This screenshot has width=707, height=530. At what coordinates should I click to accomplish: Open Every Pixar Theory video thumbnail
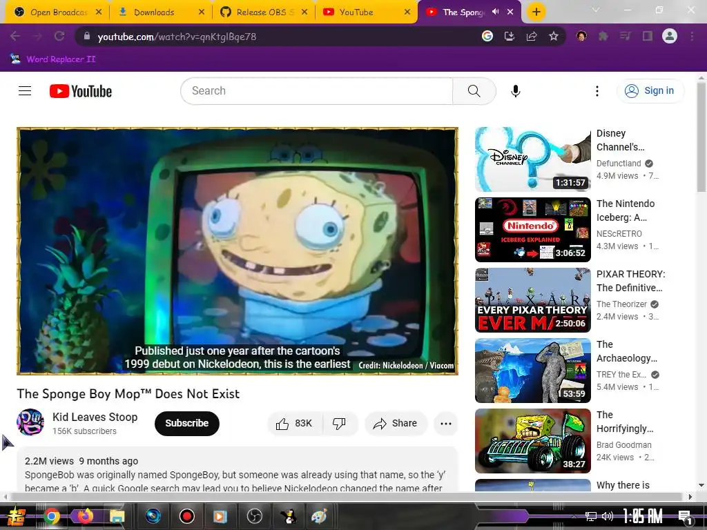532,300
